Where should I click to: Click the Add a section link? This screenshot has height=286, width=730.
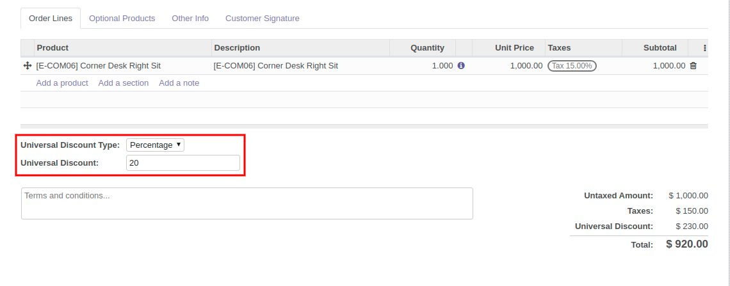[x=123, y=83]
